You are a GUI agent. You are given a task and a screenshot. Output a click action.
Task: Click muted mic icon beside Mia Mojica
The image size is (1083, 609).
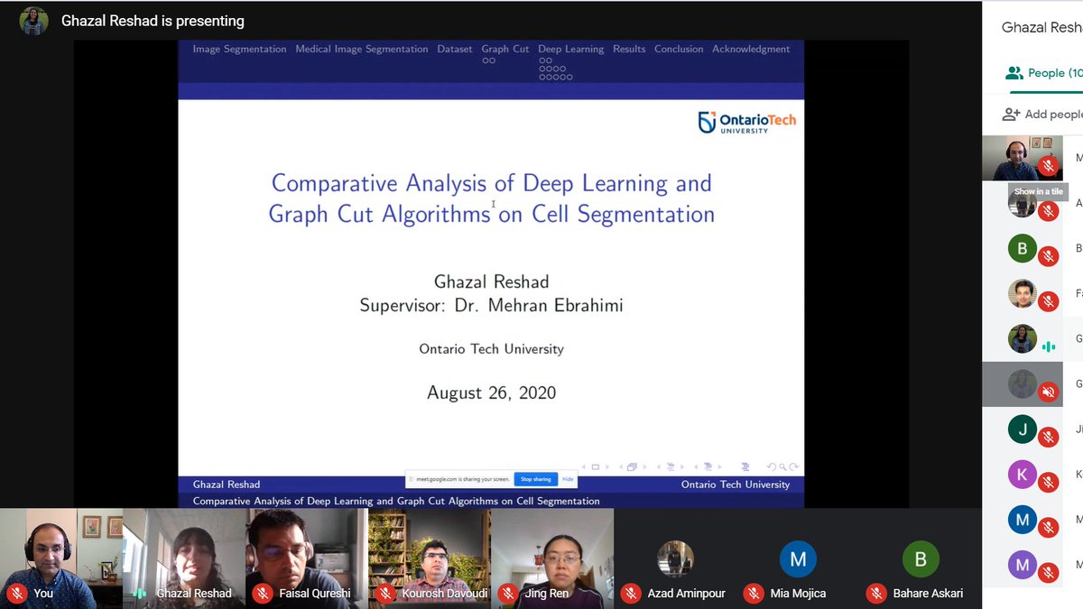(x=753, y=593)
